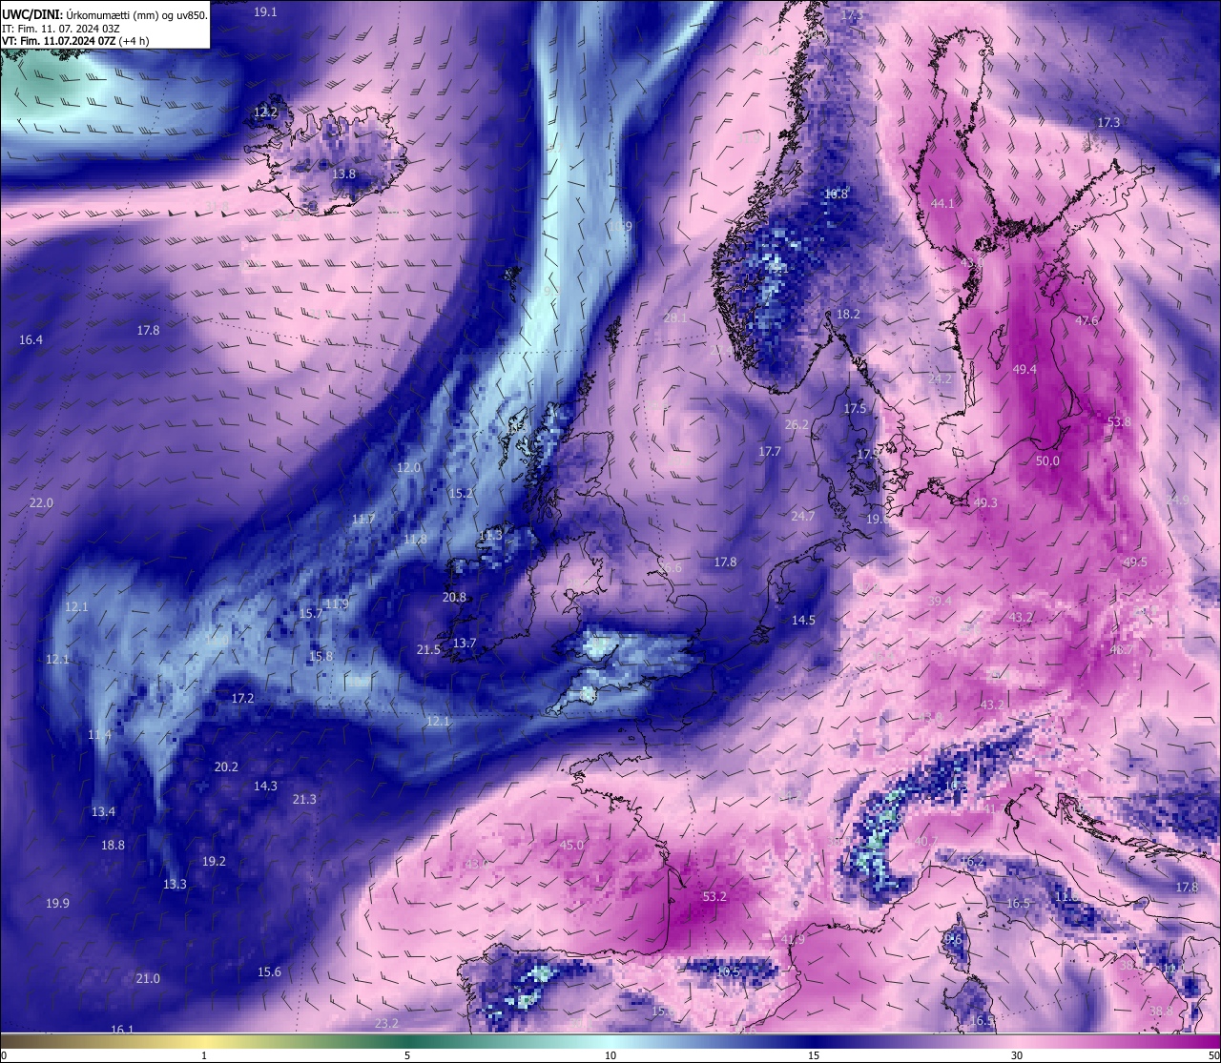The width and height of the screenshot is (1221, 1063).
Task: Click the 47.6 value near the Gulf of Finland
Action: pos(1086,321)
